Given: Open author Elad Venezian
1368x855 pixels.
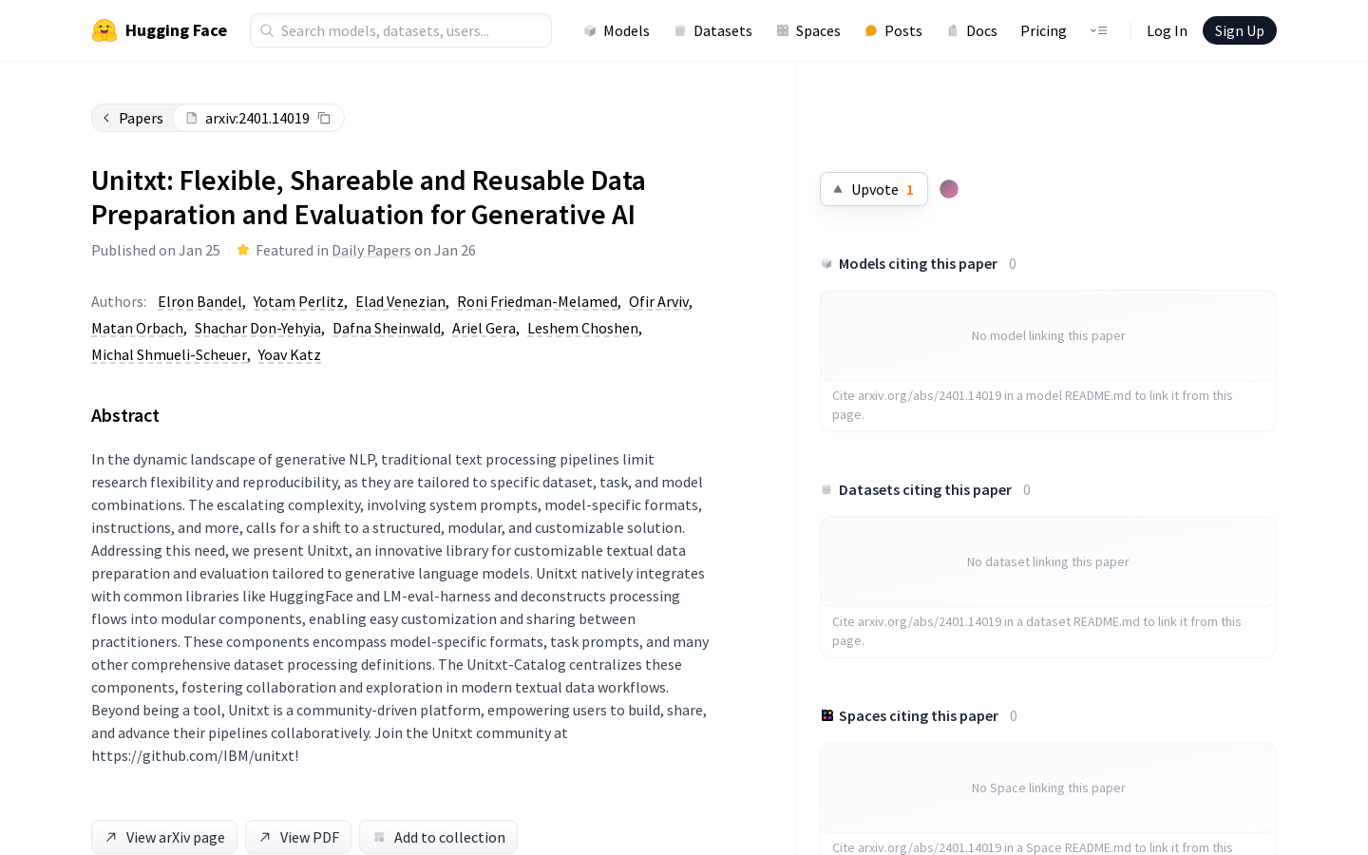Looking at the screenshot, I should [400, 301].
